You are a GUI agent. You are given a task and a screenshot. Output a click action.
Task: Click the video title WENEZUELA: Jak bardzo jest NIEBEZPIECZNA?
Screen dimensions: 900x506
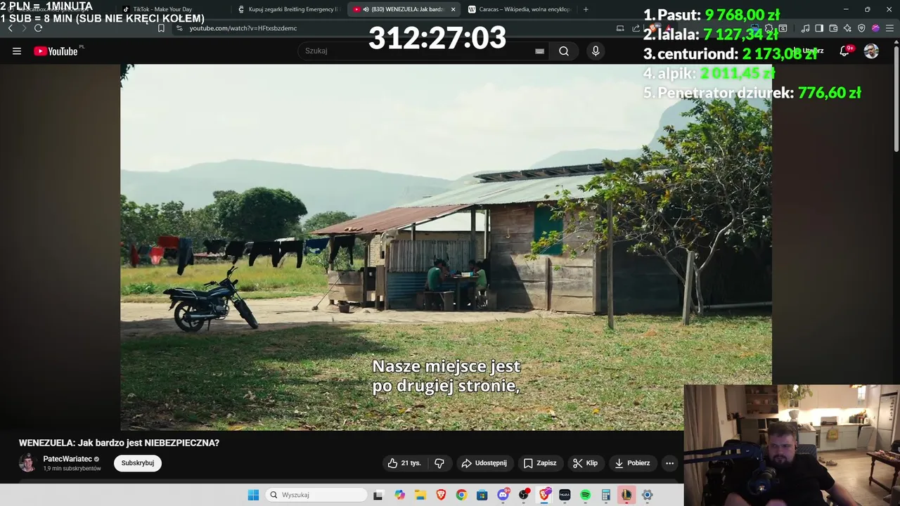pyautogui.click(x=119, y=443)
